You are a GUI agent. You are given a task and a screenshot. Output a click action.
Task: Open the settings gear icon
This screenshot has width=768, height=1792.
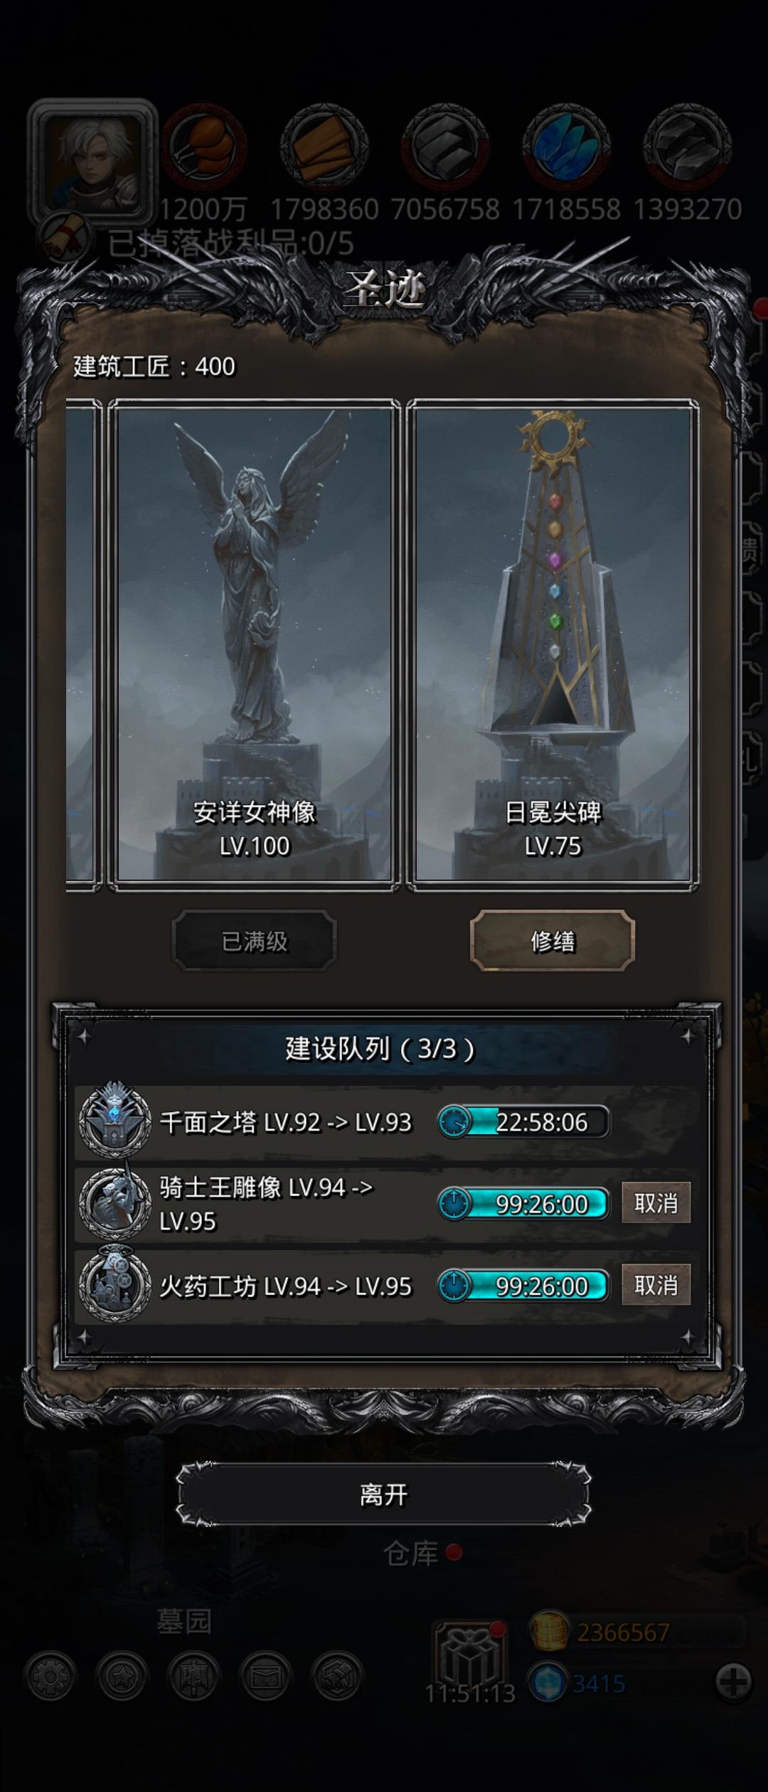[50, 1677]
